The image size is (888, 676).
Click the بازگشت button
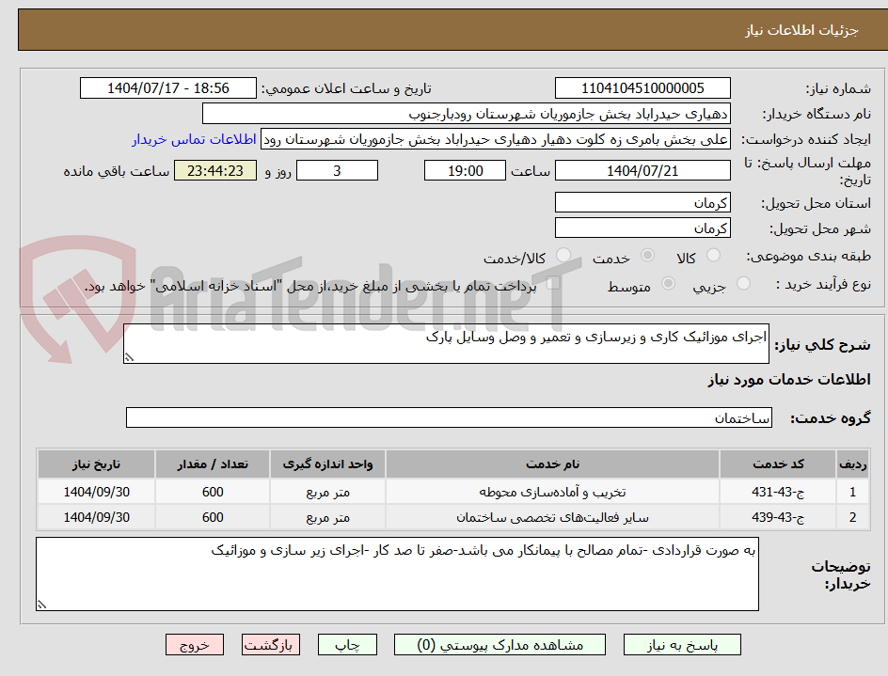(271, 645)
